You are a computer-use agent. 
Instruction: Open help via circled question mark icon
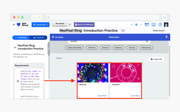tap(160, 25)
